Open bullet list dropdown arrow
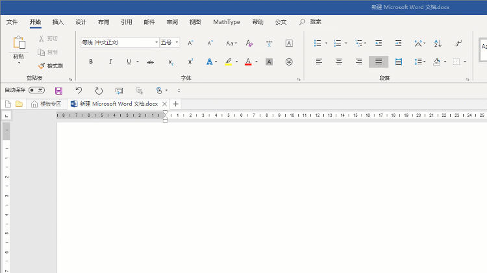This screenshot has height=273, width=487. pos(326,43)
